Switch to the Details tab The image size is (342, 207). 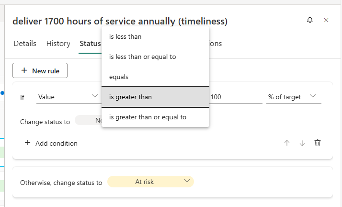point(25,44)
